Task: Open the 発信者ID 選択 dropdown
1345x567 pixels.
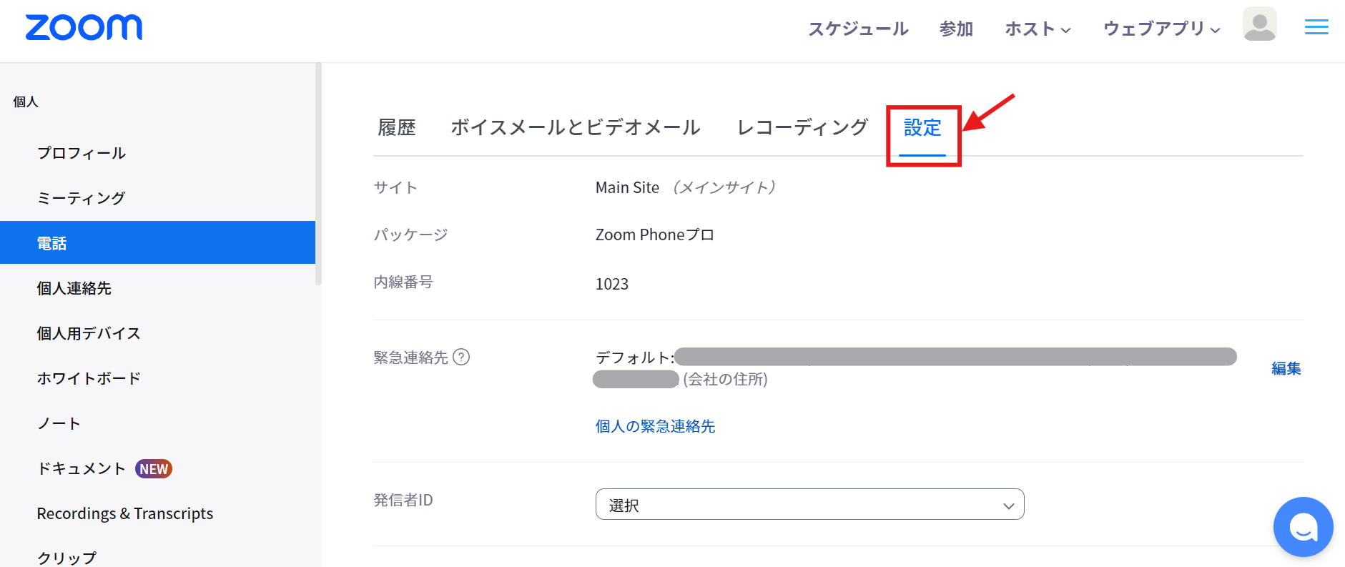Action: click(809, 504)
